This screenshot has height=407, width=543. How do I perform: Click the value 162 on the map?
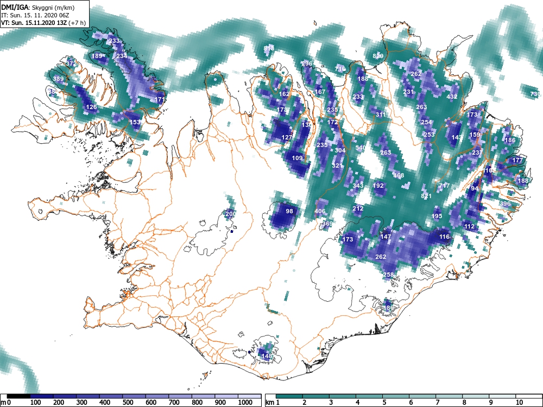tap(284, 94)
